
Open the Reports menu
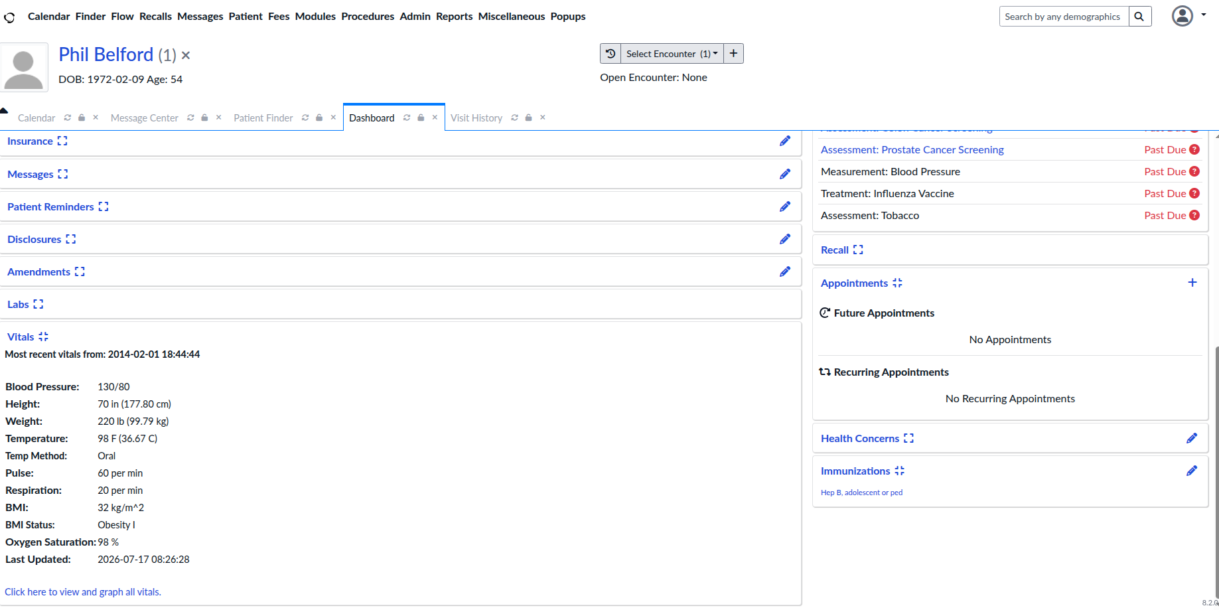click(454, 17)
